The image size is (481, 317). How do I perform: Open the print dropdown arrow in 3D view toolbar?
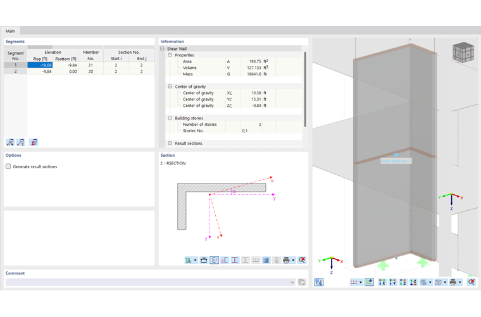pyautogui.click(x=460, y=282)
